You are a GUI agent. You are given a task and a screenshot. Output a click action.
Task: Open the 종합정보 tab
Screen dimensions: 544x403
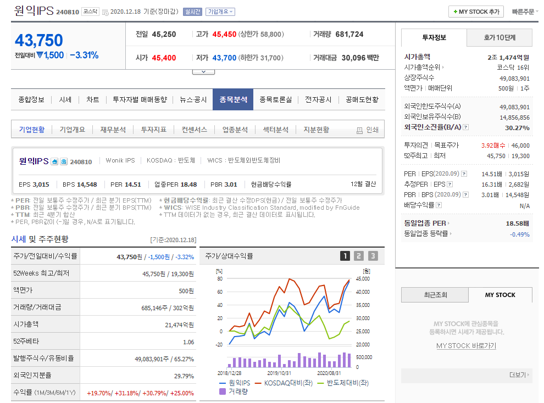coord(31,100)
